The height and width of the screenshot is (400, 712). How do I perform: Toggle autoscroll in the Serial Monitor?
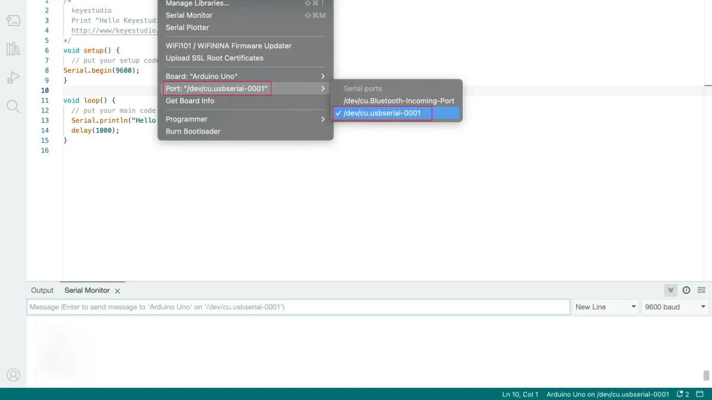pyautogui.click(x=670, y=290)
